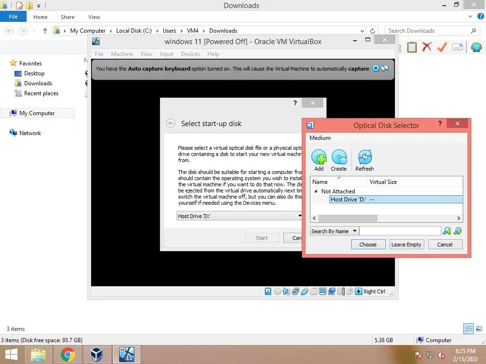The width and height of the screenshot is (486, 364).
Task: Switch to the Explorer Home tab
Action: click(40, 17)
